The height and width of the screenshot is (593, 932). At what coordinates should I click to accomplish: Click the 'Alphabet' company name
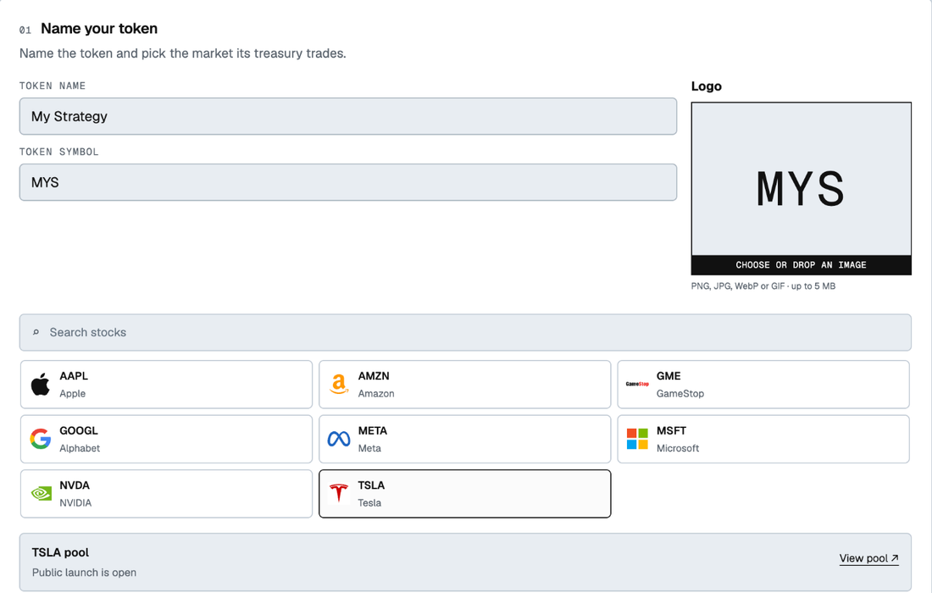(x=80, y=448)
